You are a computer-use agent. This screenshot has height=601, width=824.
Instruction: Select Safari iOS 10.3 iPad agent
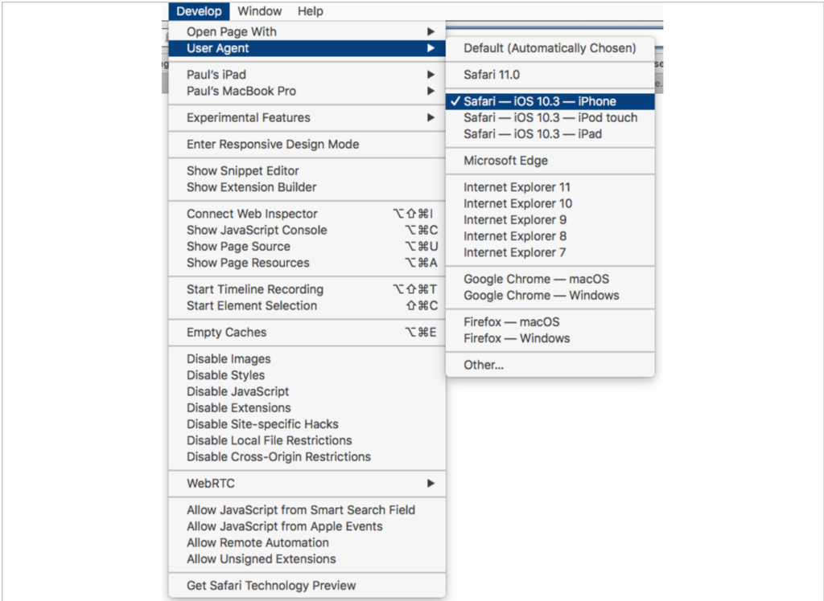pyautogui.click(x=550, y=134)
